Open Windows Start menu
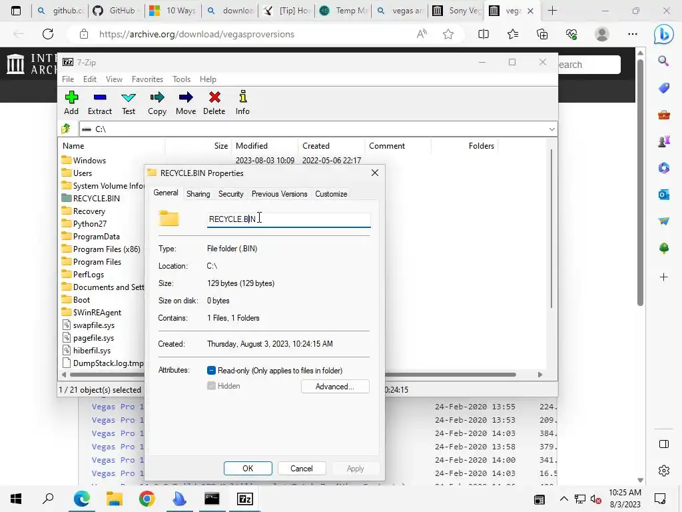682x512 pixels. point(16,499)
